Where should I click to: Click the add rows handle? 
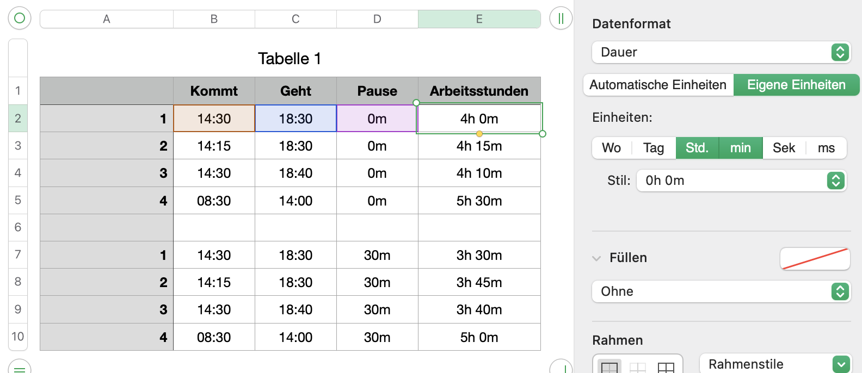tap(20, 368)
